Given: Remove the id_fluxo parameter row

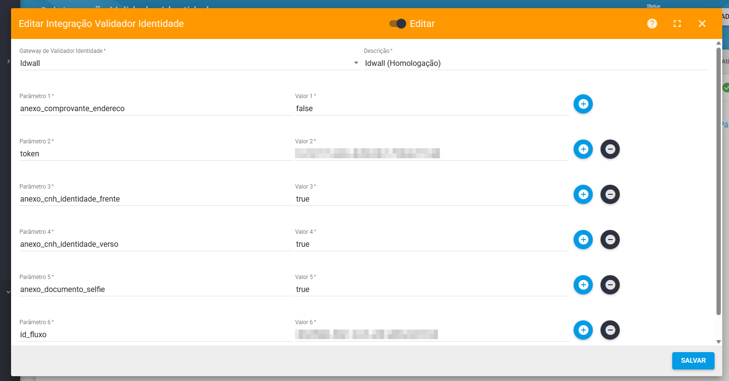Looking at the screenshot, I should (610, 330).
